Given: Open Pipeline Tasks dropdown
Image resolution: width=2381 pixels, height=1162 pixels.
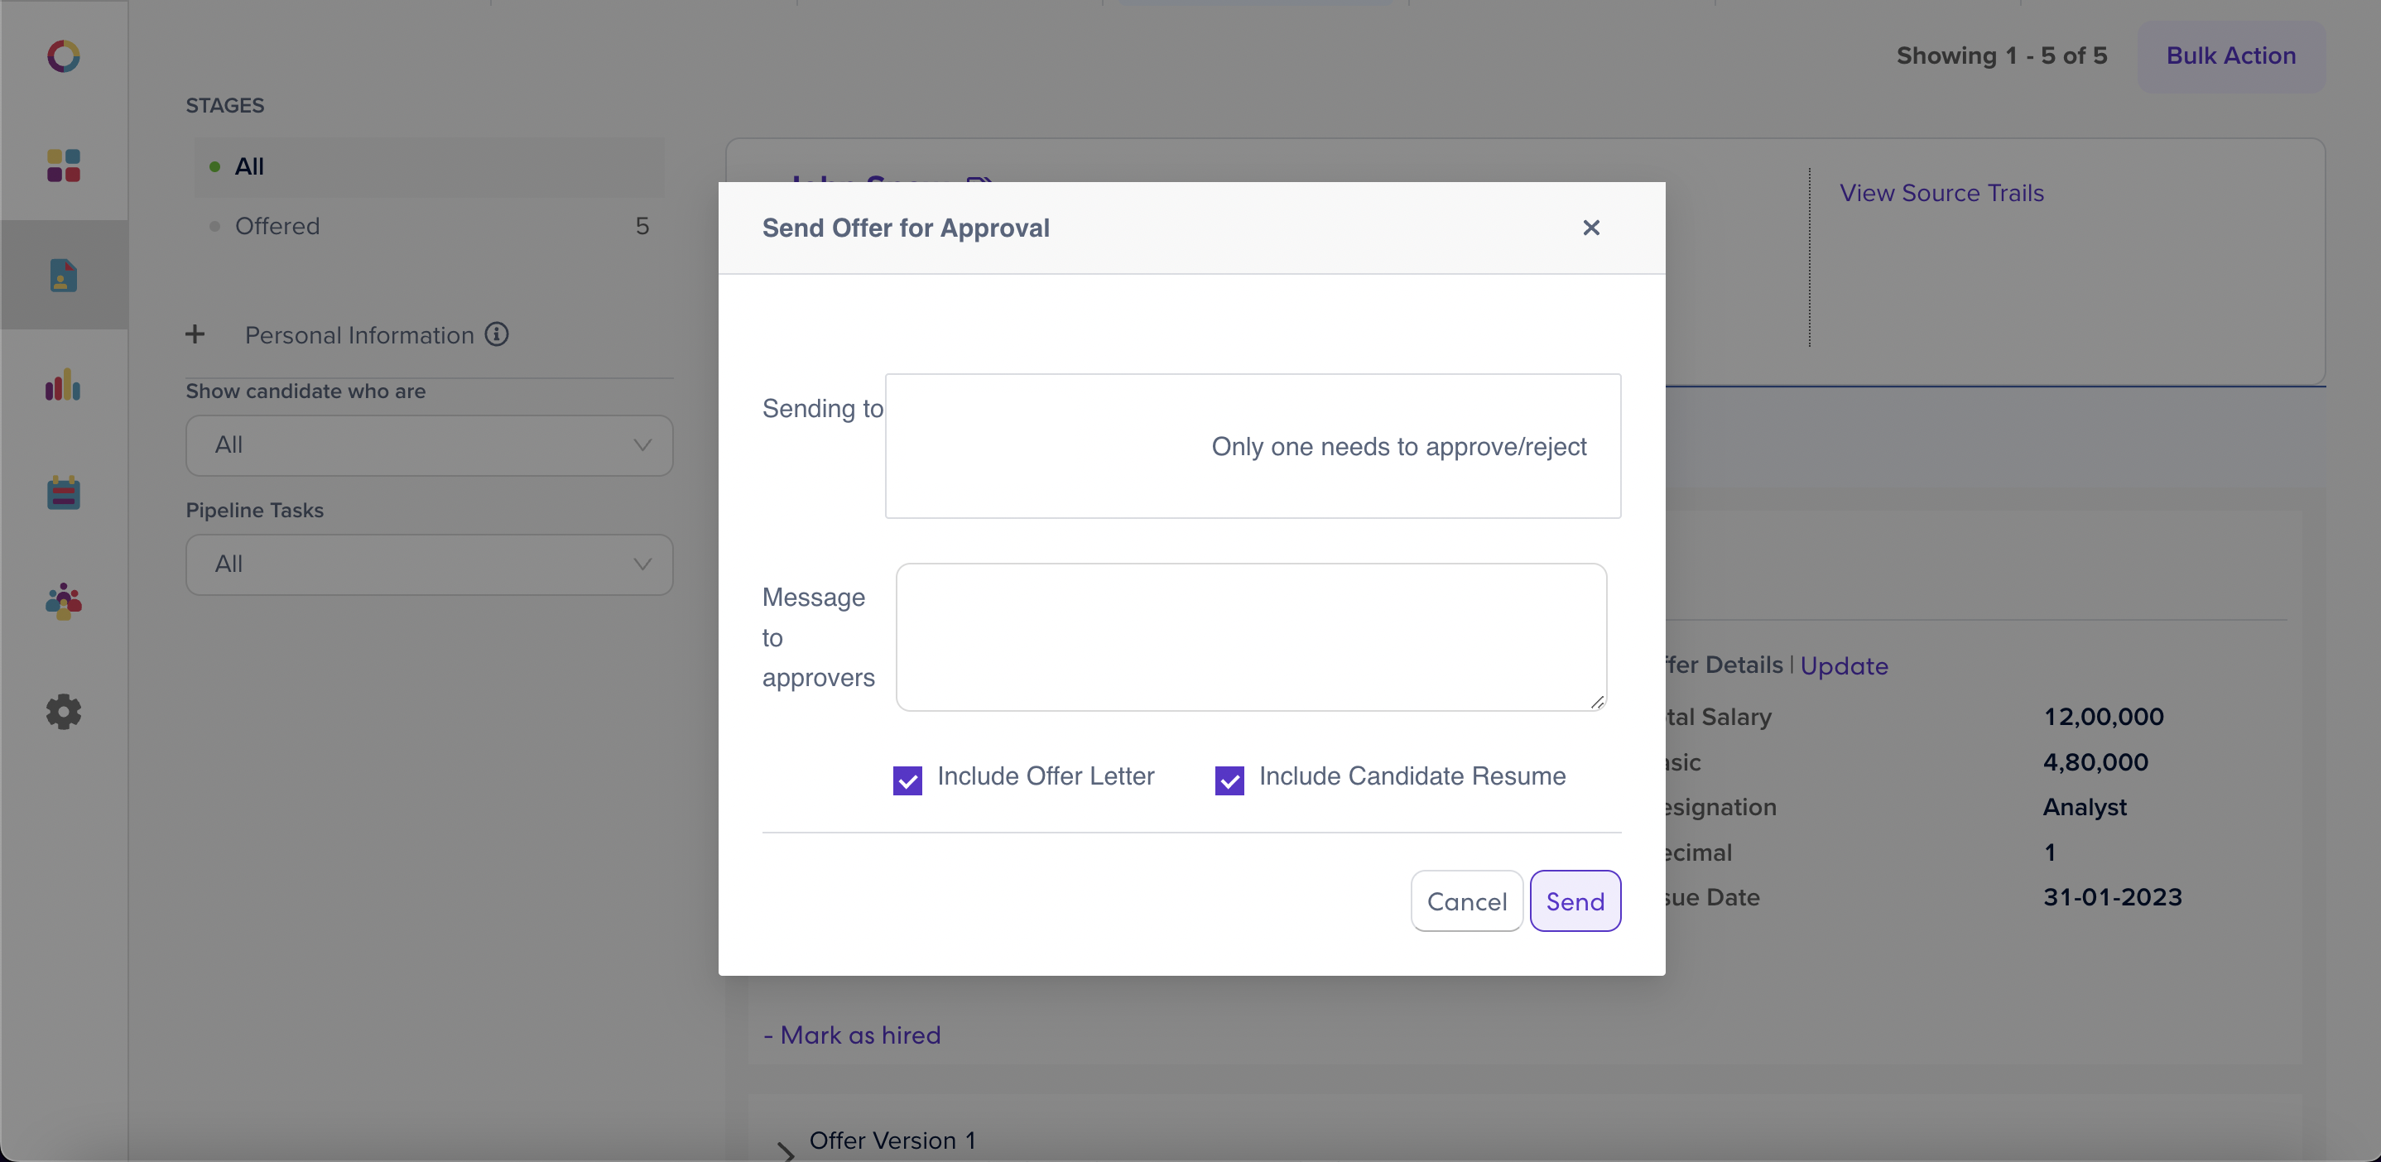Looking at the screenshot, I should point(429,564).
